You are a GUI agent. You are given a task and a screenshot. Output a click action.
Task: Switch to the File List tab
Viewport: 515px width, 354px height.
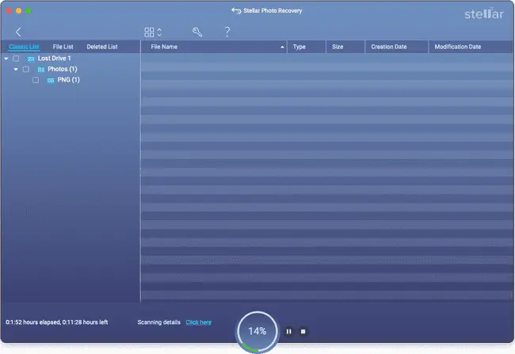tap(63, 47)
